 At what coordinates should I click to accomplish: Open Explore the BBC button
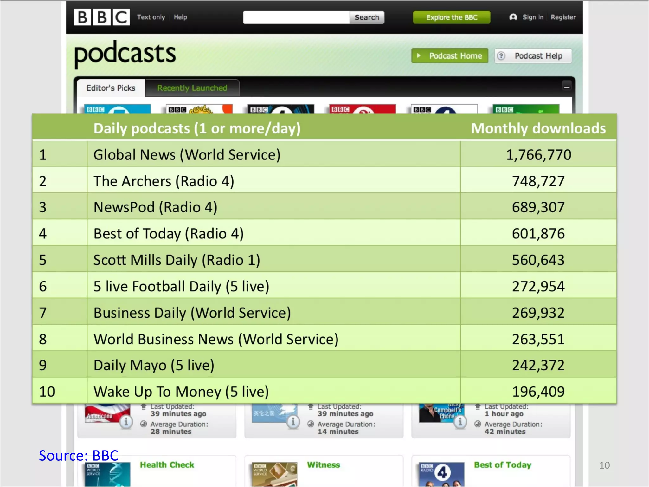pyautogui.click(x=452, y=17)
